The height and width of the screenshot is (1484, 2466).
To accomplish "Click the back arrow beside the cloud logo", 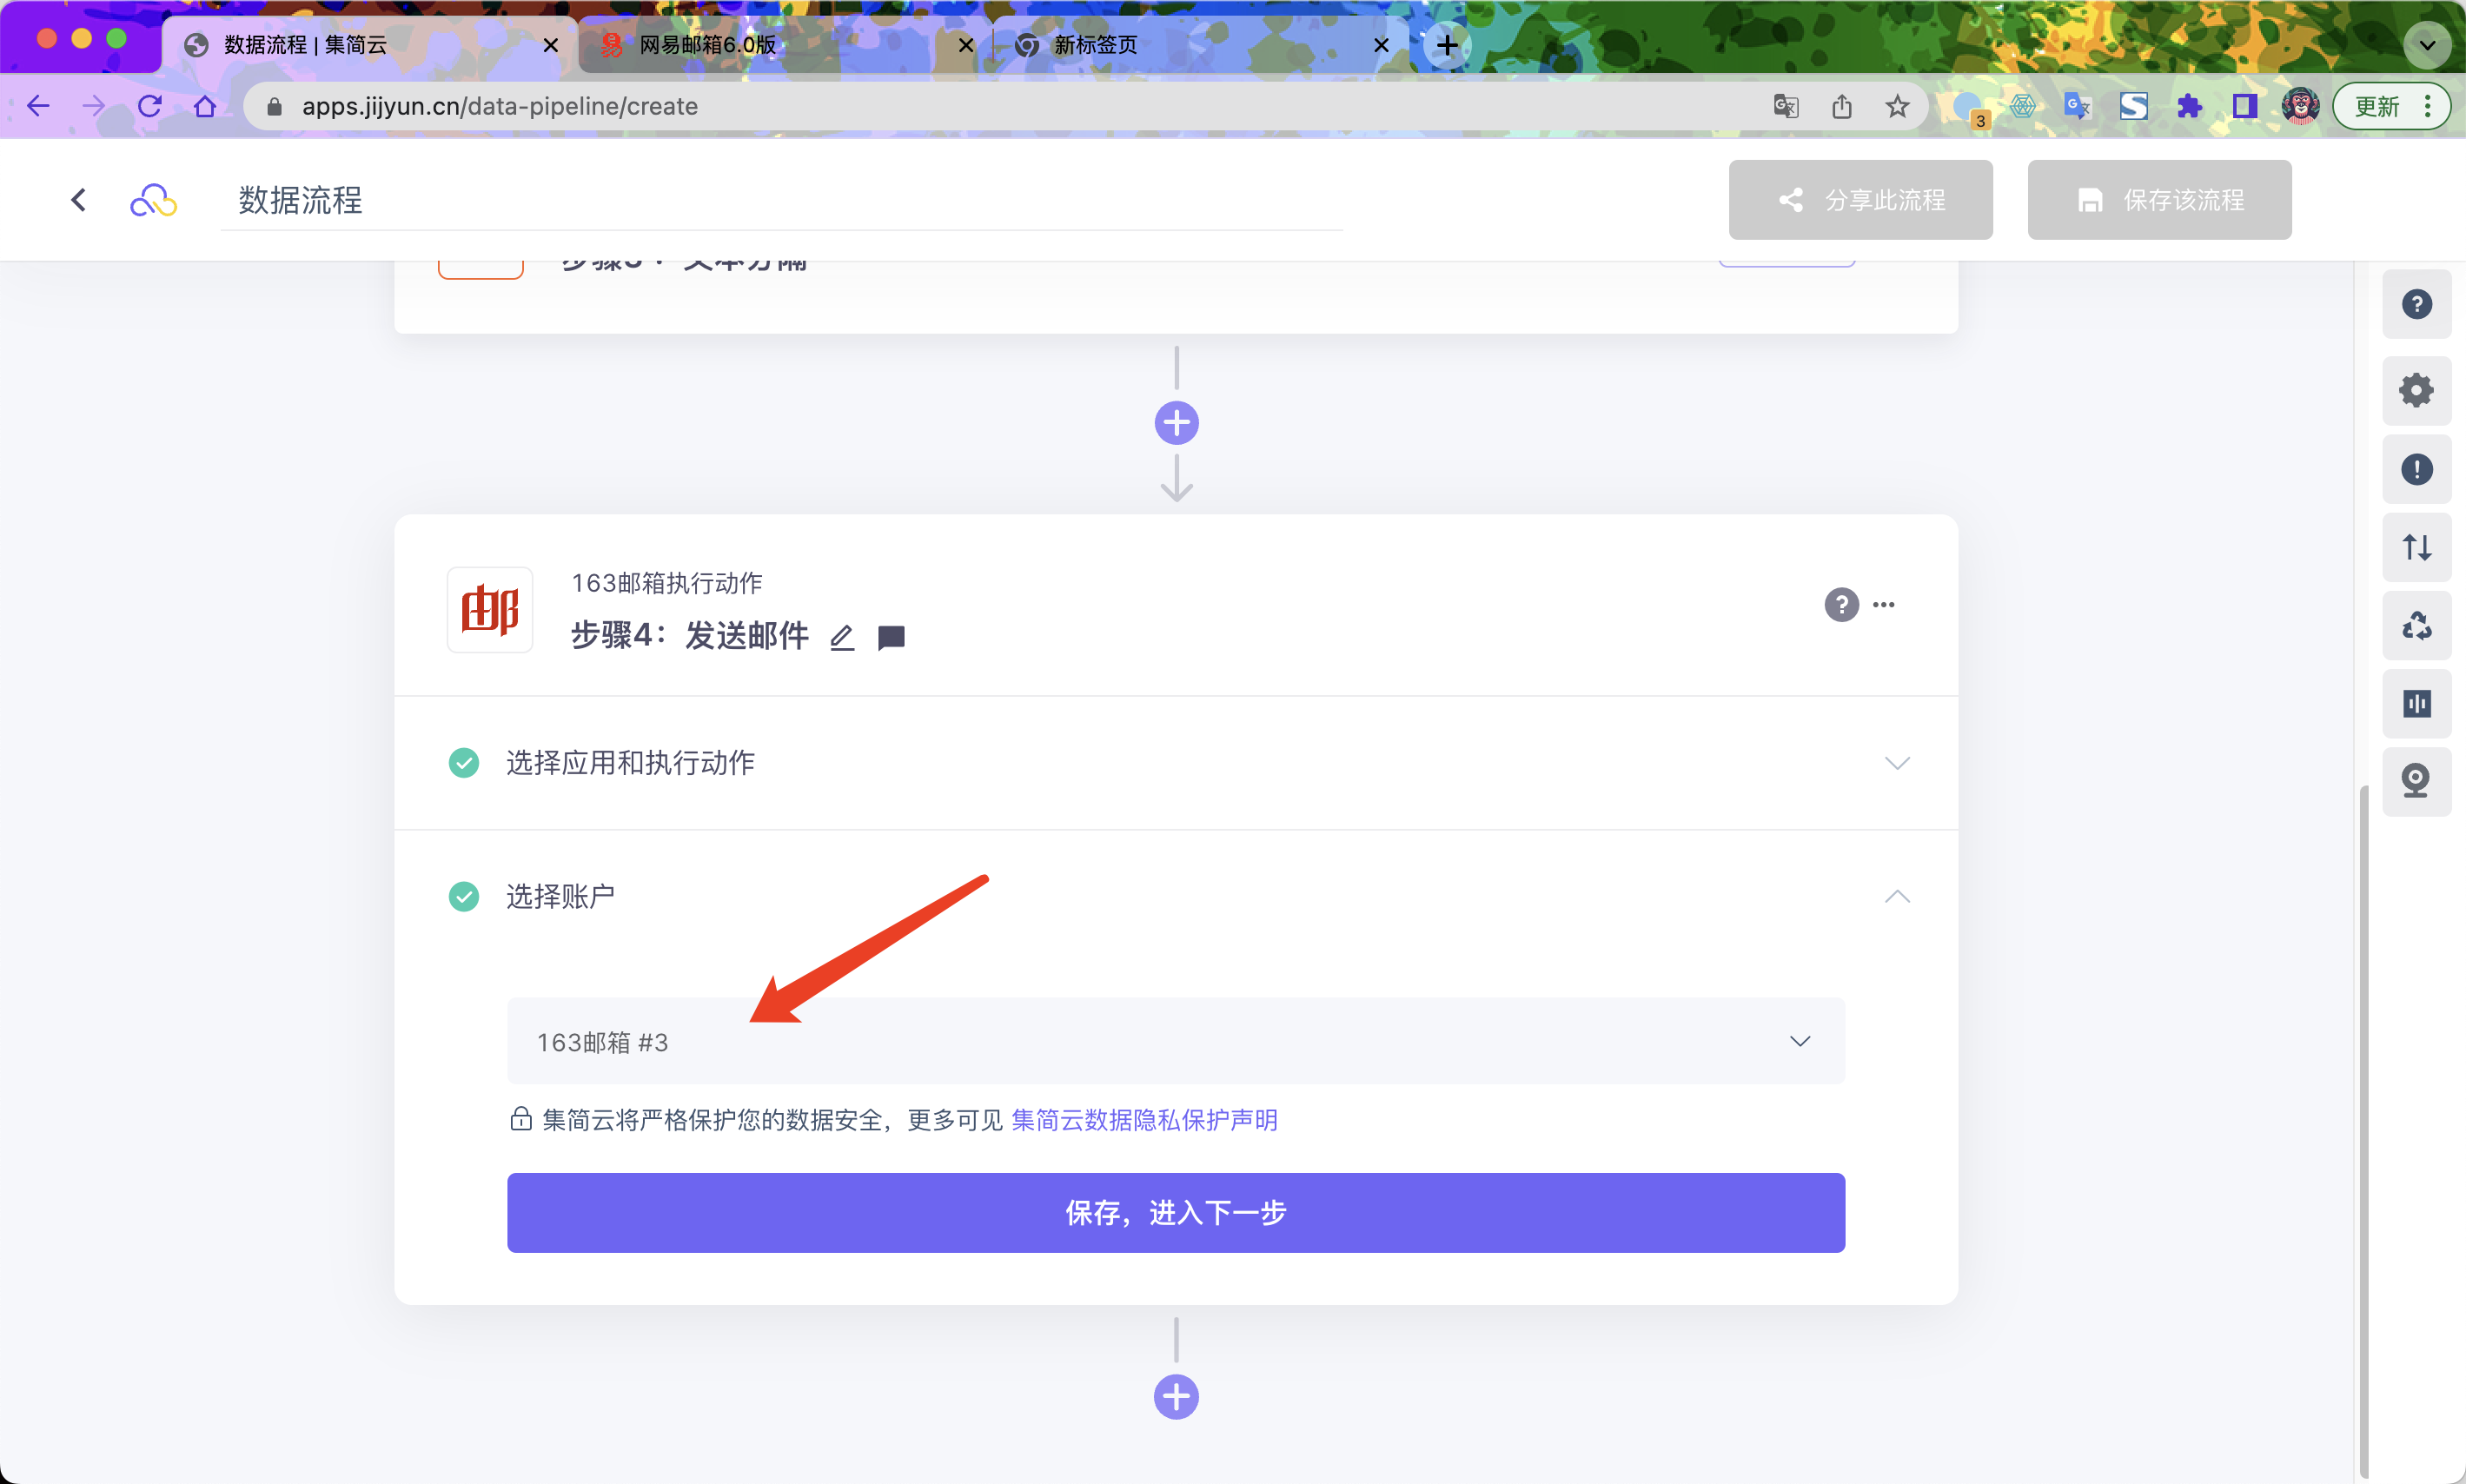I will tap(79, 200).
